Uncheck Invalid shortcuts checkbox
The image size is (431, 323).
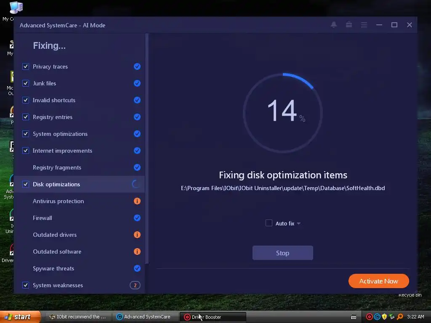click(x=26, y=100)
